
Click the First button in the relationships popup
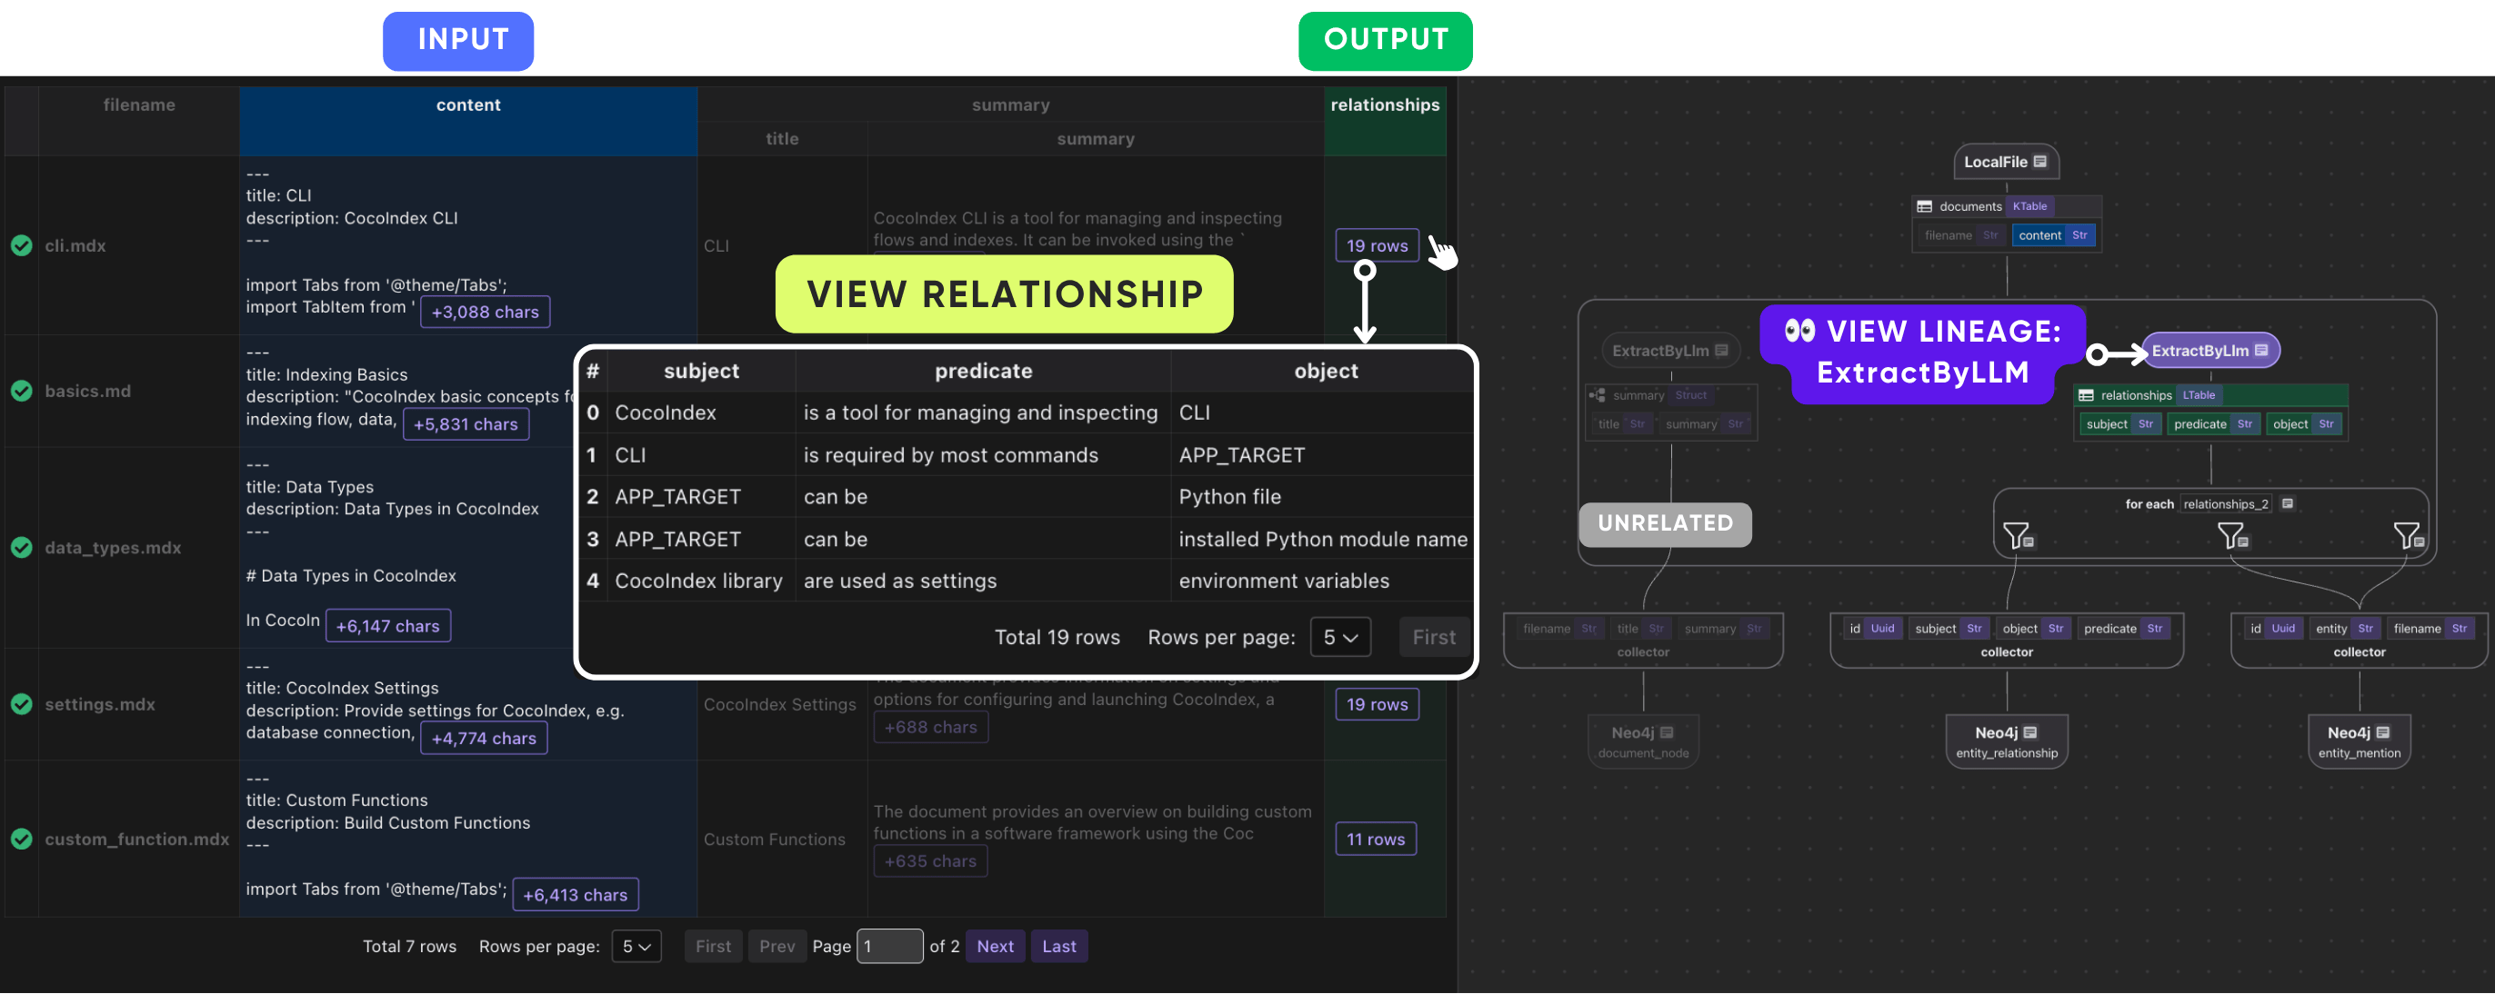point(1434,637)
